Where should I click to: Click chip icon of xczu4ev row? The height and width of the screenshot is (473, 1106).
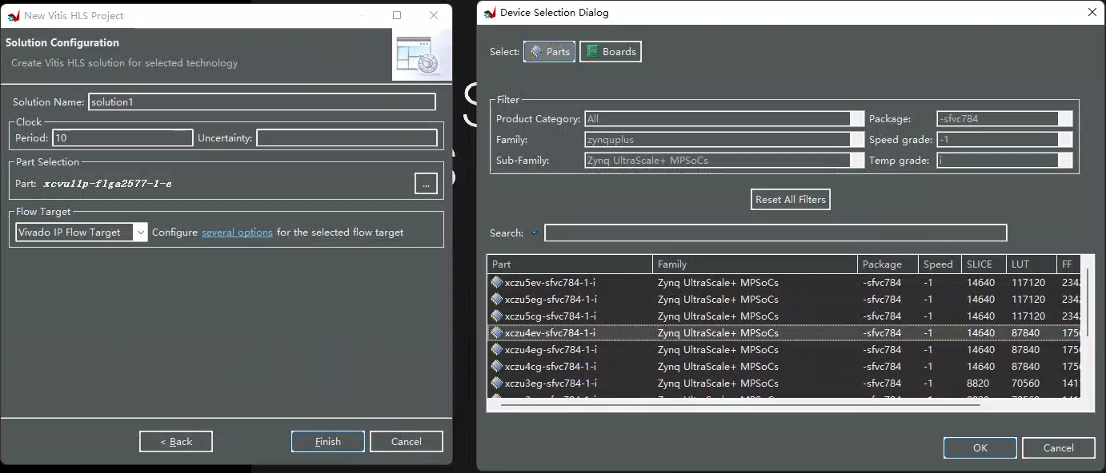click(497, 333)
